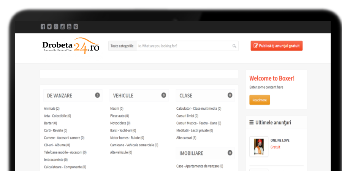Open Calculator - Clase multimedia subcategory
This screenshot has height=171, width=342.
tap(199, 108)
